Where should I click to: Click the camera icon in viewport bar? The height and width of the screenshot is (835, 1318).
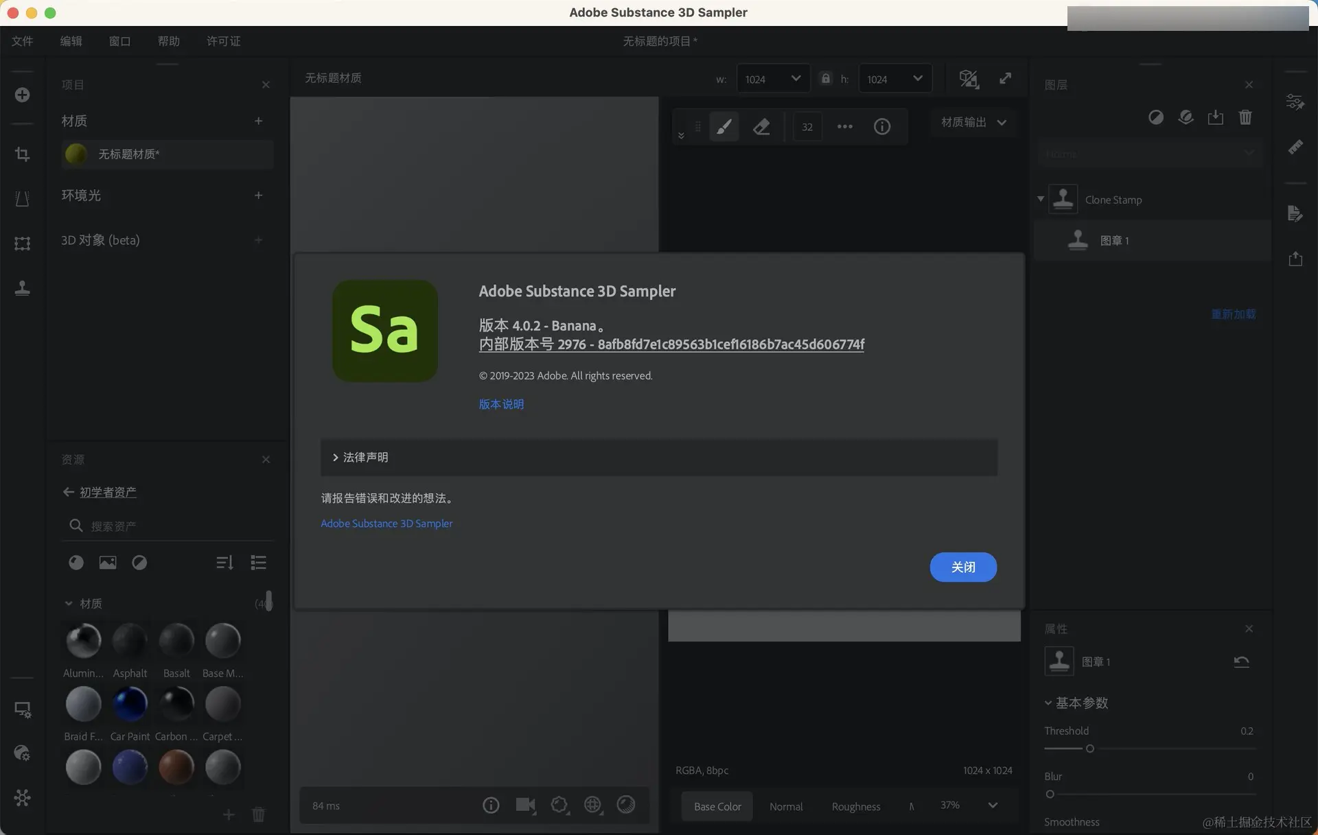tap(525, 805)
